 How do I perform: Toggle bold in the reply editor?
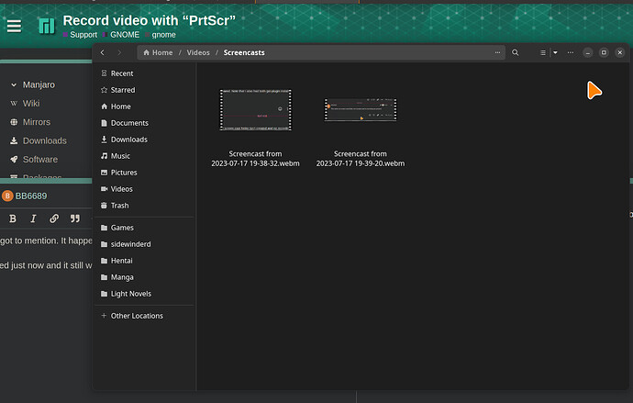click(x=13, y=218)
